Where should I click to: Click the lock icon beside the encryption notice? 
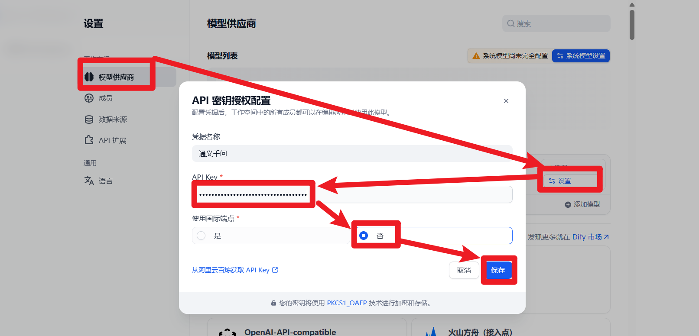pos(273,303)
